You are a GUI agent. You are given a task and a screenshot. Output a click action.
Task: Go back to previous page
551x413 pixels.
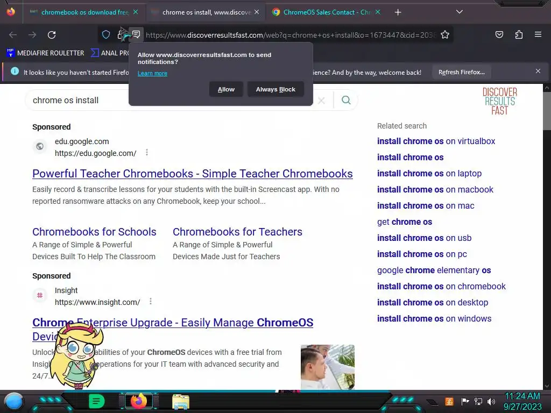point(13,35)
